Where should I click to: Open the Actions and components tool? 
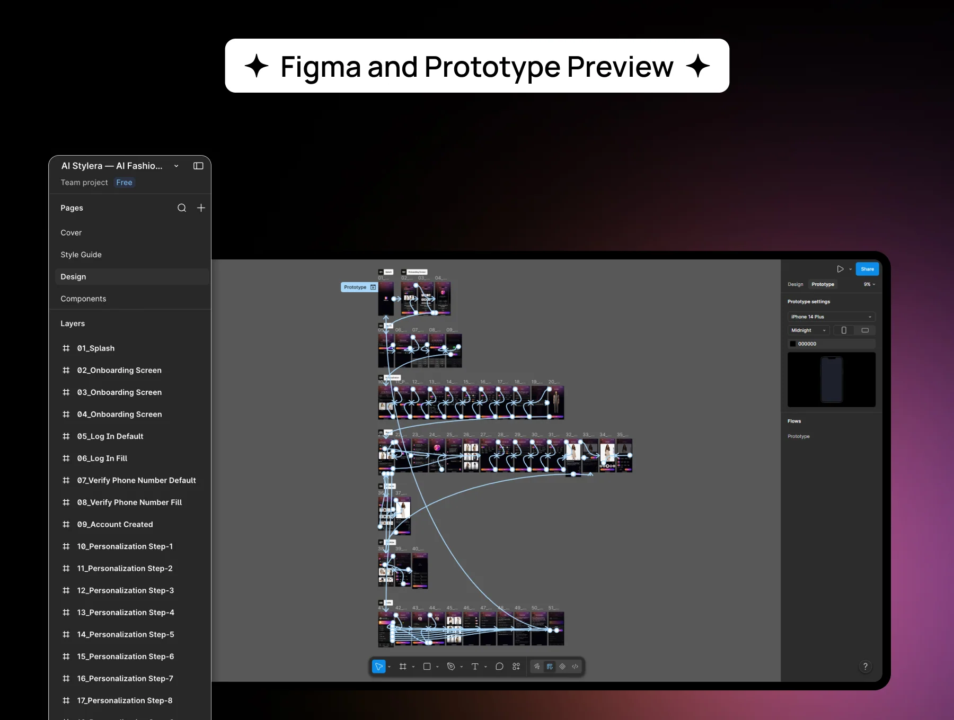pyautogui.click(x=516, y=667)
